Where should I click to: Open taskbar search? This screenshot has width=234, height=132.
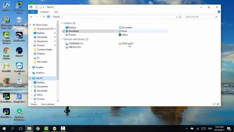coord(12,129)
